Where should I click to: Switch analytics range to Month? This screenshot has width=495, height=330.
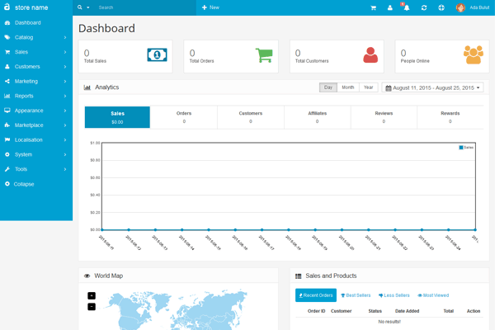point(348,87)
